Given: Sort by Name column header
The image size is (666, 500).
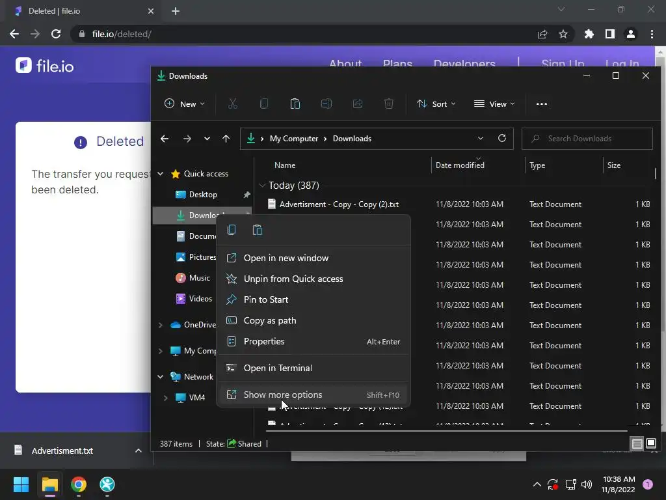Looking at the screenshot, I should pyautogui.click(x=285, y=165).
